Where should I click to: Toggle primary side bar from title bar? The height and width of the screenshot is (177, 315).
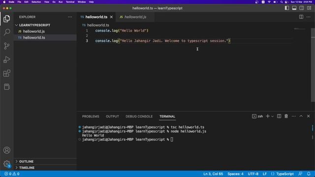click(x=287, y=8)
